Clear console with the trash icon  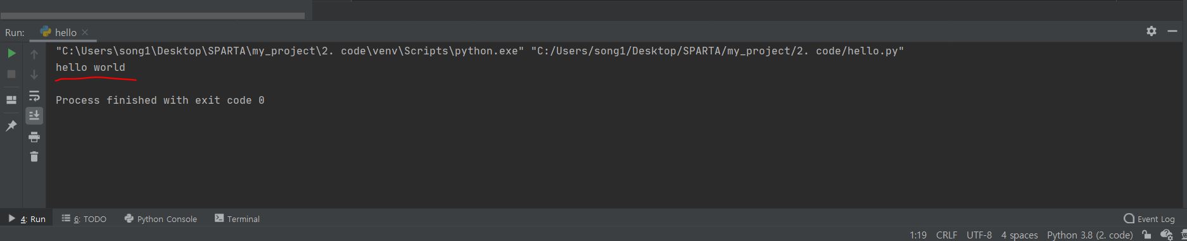pos(34,156)
